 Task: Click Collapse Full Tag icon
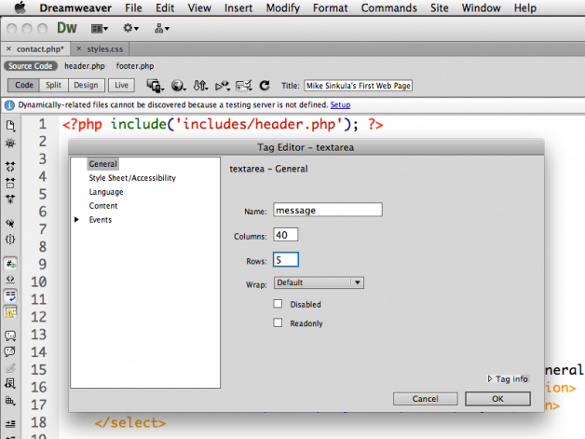(10, 167)
